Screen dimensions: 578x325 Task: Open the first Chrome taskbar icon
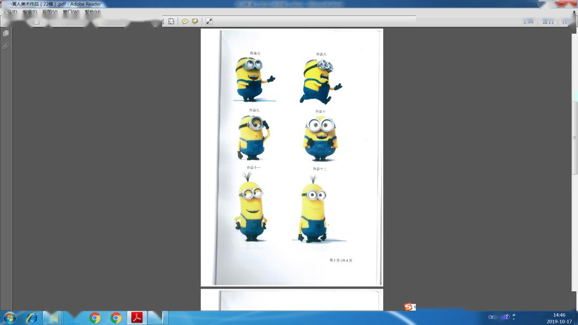click(95, 318)
